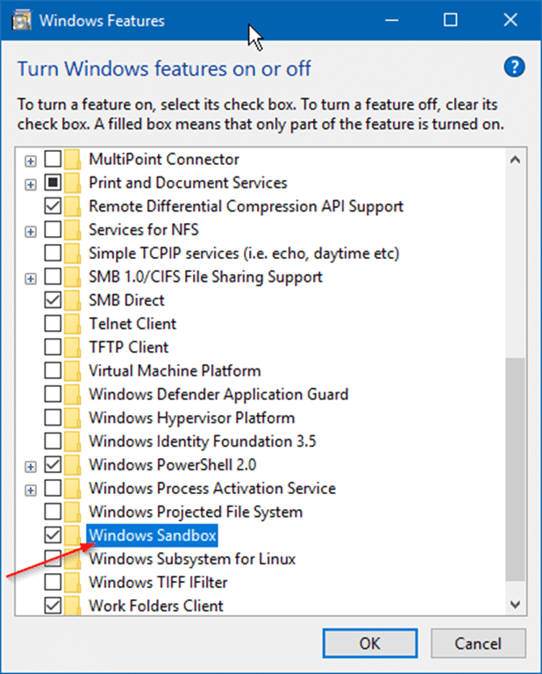Select the Telnet Client label
This screenshot has height=674, width=542.
132,324
